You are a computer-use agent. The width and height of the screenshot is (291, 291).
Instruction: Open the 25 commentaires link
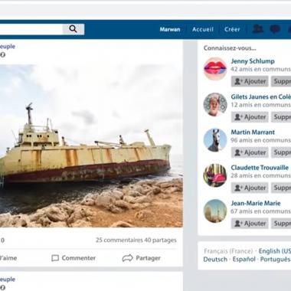pyautogui.click(x=119, y=240)
